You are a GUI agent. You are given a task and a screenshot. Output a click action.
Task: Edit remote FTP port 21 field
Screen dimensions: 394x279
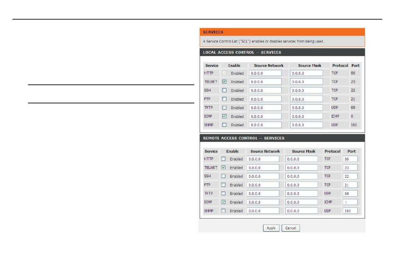point(350,185)
